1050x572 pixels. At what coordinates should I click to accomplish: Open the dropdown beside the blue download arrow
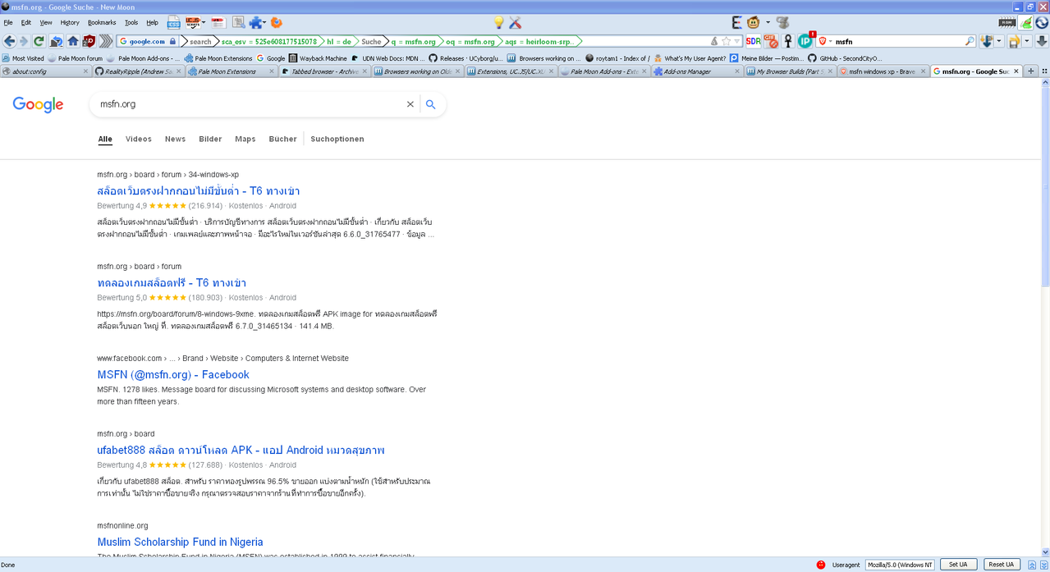(x=999, y=41)
